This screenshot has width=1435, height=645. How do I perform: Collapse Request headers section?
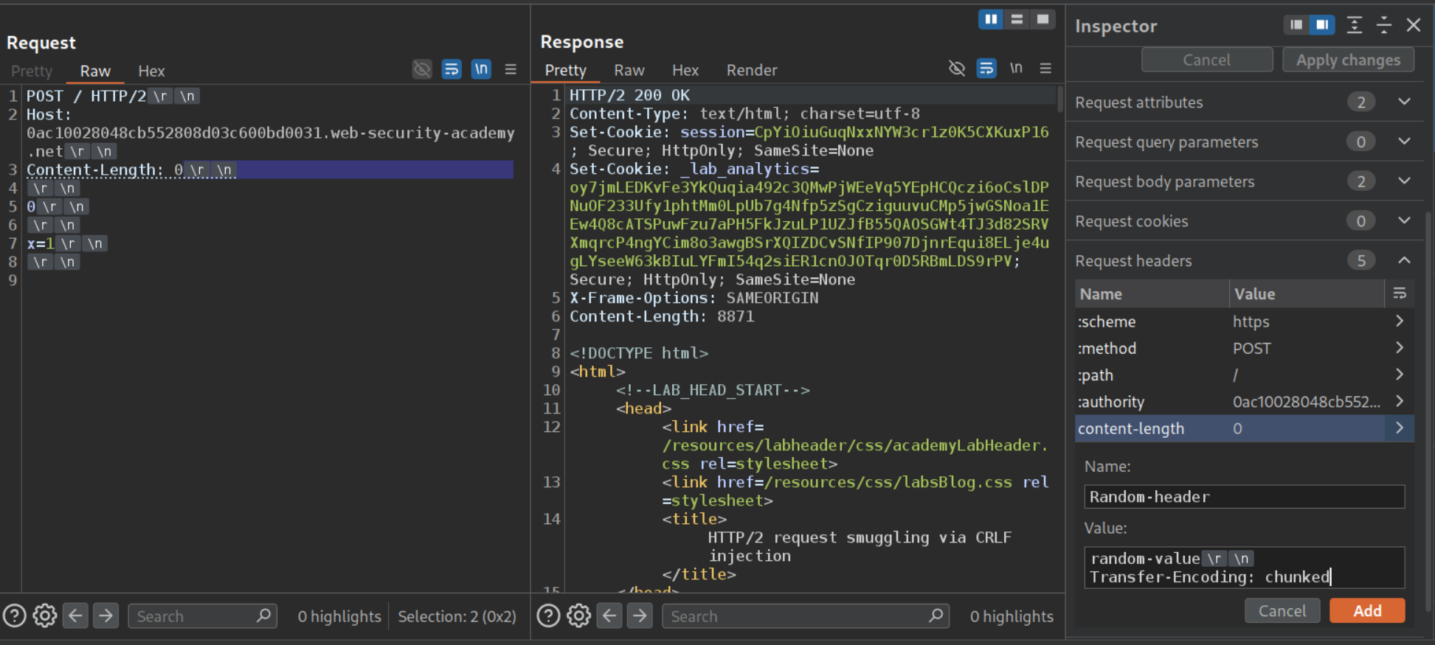(1404, 260)
